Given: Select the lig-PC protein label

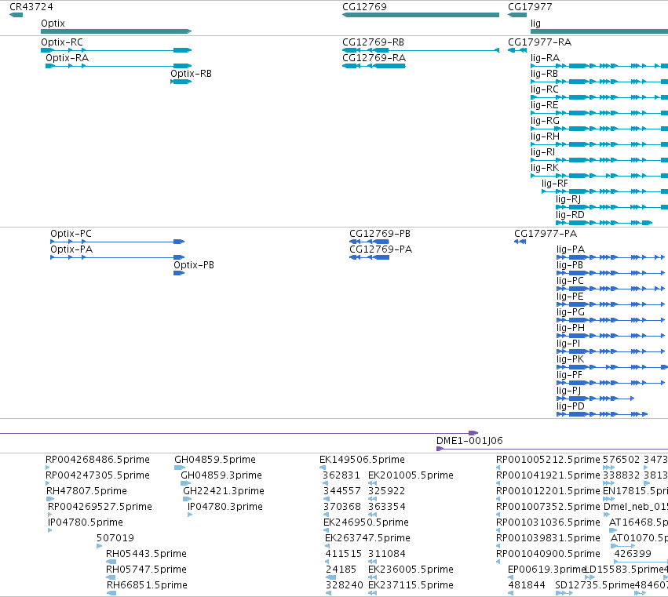Looking at the screenshot, I should coord(570,281).
